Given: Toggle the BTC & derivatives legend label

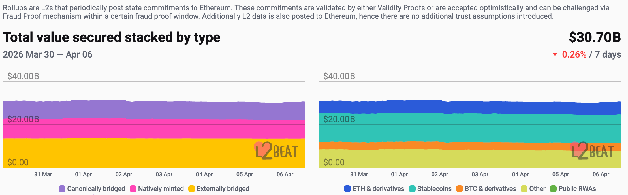Looking at the screenshot, I should click(x=490, y=189).
